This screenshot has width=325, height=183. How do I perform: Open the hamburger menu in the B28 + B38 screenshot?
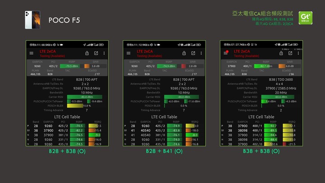point(31,53)
